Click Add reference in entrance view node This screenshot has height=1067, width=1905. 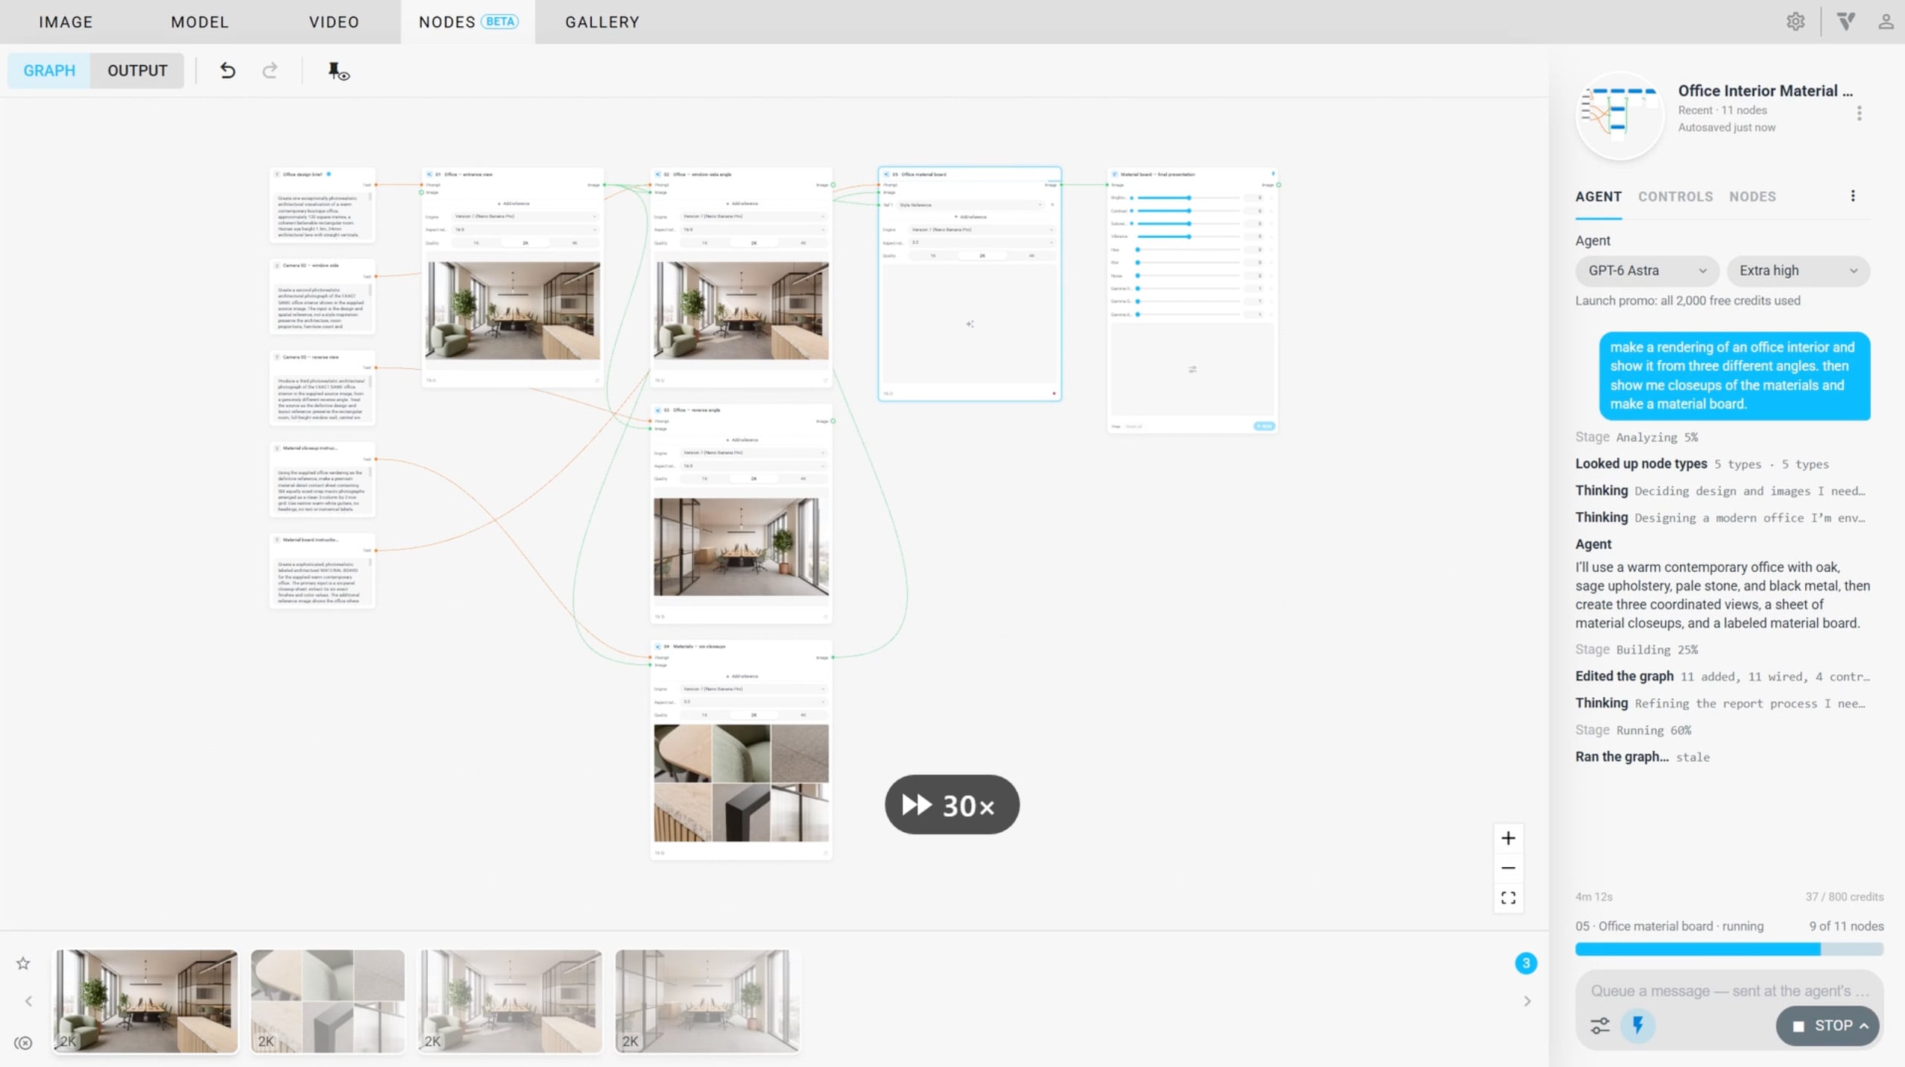(513, 204)
